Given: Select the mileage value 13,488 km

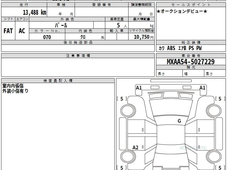Looking at the screenshot, I should click(x=35, y=12).
